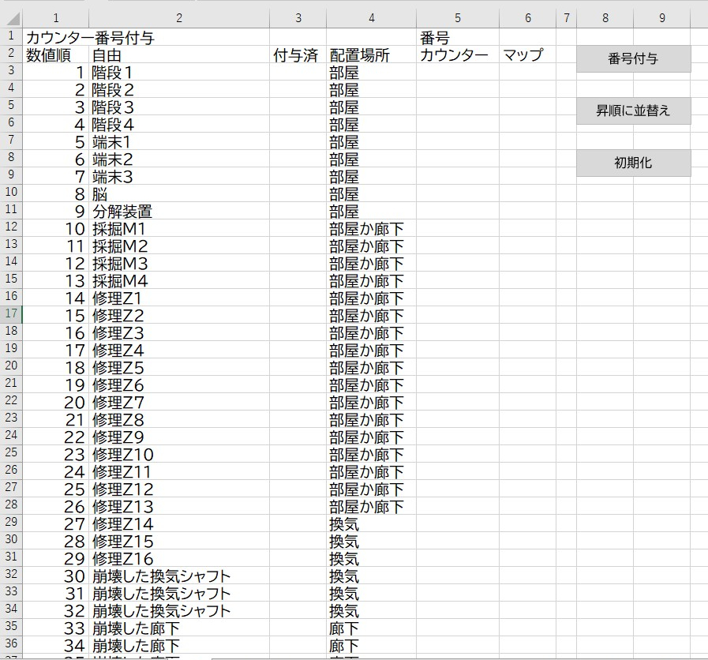708x660 pixels.
Task: Click the 番号付与 button
Action: 633,59
